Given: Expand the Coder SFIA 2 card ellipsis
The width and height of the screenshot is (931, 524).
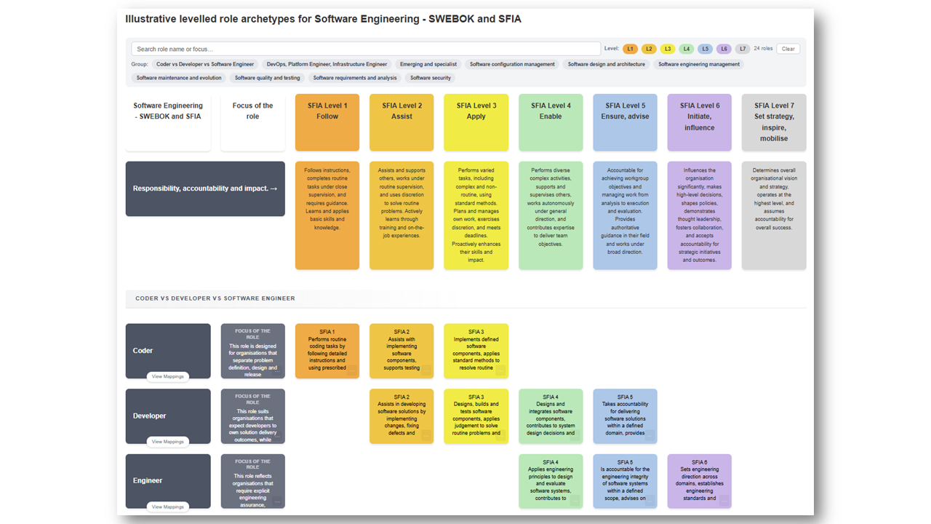Looking at the screenshot, I should (425, 370).
